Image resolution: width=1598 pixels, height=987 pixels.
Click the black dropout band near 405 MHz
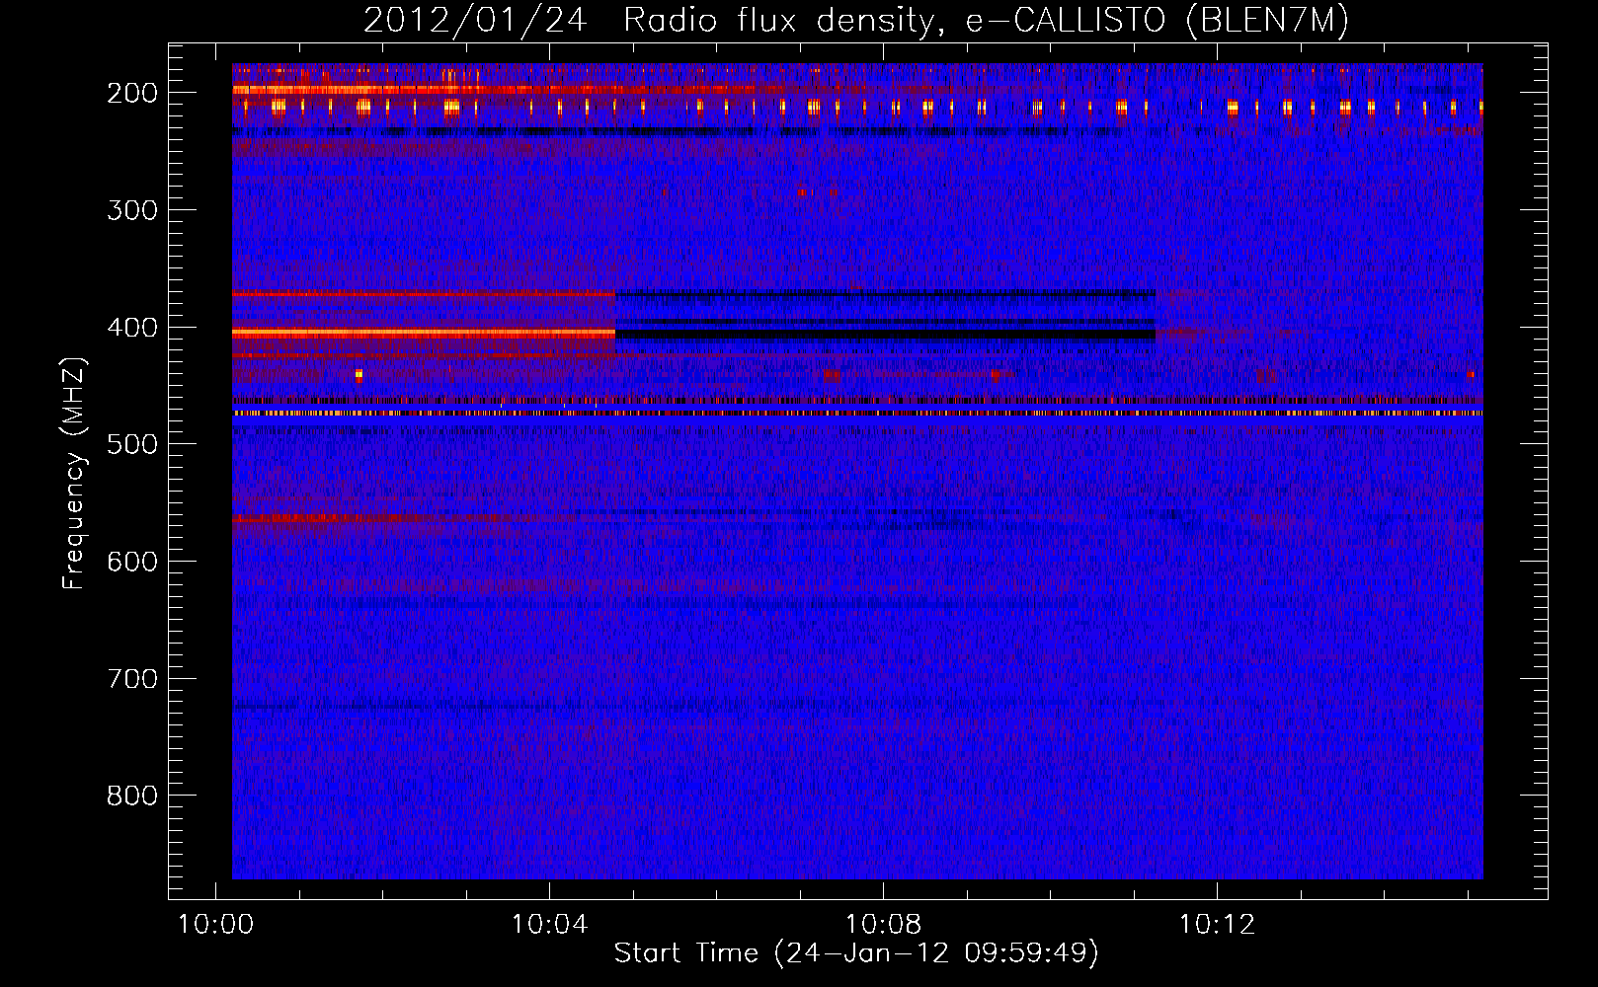(x=885, y=335)
